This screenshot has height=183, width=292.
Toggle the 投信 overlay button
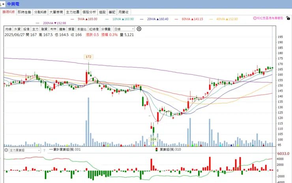click(x=26, y=29)
